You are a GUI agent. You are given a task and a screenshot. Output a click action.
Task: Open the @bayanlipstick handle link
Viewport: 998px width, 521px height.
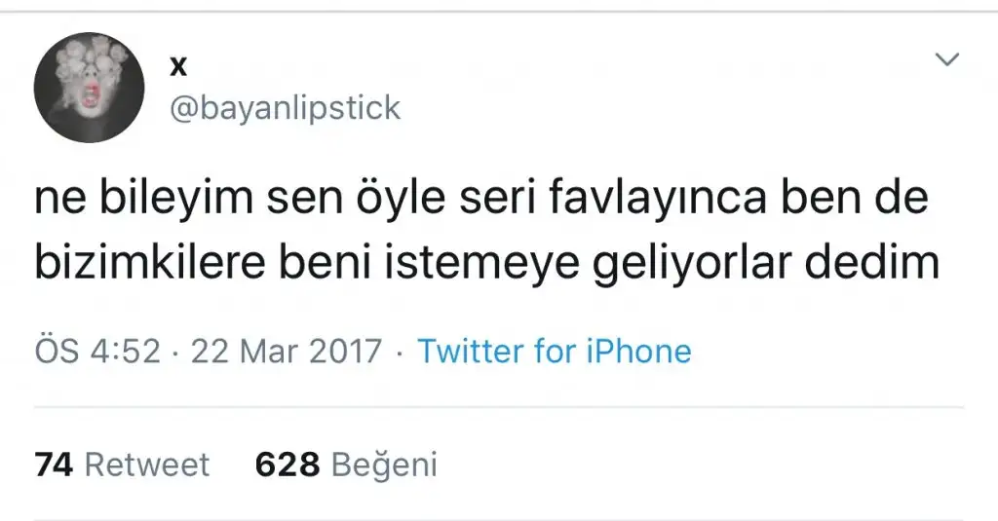click(x=285, y=107)
